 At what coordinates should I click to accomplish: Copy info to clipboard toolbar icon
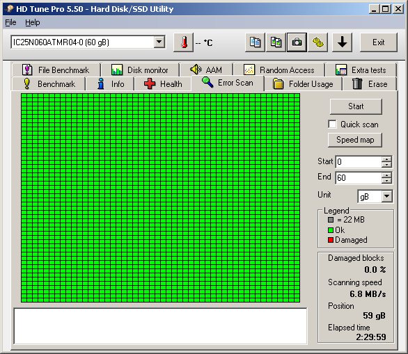coord(255,42)
